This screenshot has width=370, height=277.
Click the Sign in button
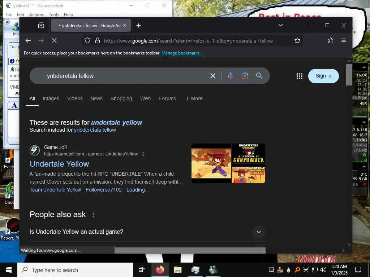(323, 76)
